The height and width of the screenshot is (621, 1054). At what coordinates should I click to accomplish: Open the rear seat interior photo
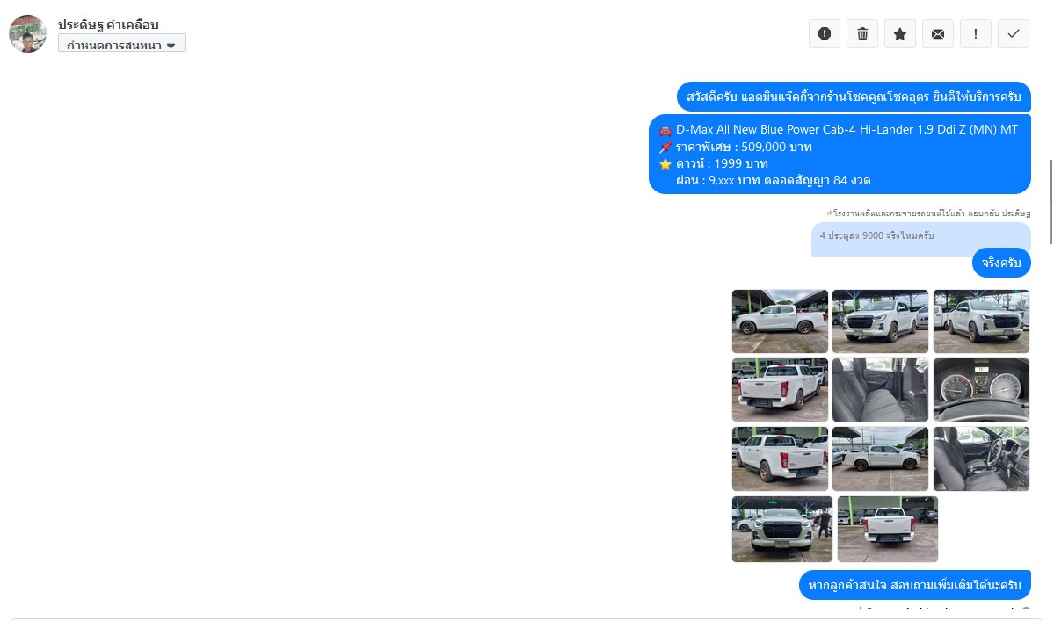[x=880, y=390]
